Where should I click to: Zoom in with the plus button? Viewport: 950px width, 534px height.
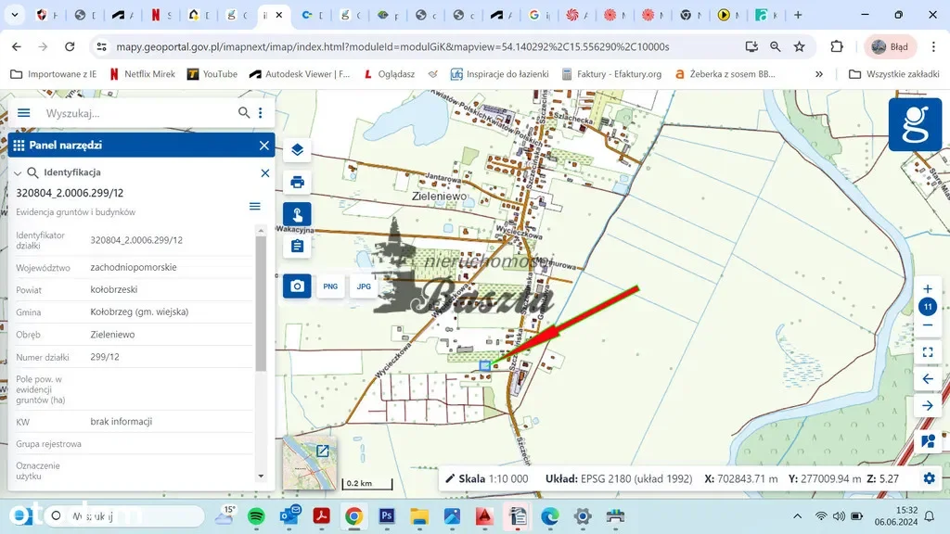(928, 289)
